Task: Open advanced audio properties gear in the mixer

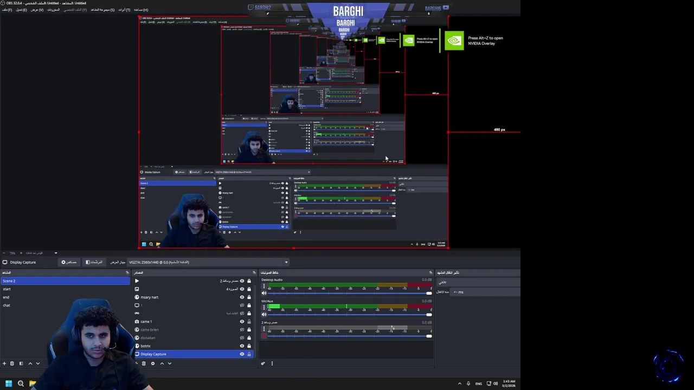Action: click(x=263, y=363)
